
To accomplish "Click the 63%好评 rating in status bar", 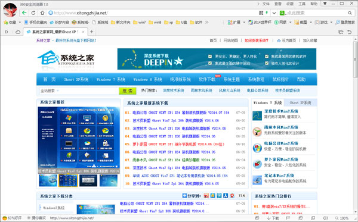I will (x=12, y=218).
